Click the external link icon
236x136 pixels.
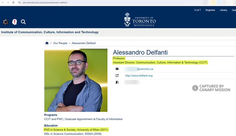(x=117, y=75)
